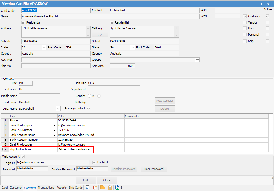Switch to the Ship Cards tab
274x191 pixels.
tap(76, 188)
